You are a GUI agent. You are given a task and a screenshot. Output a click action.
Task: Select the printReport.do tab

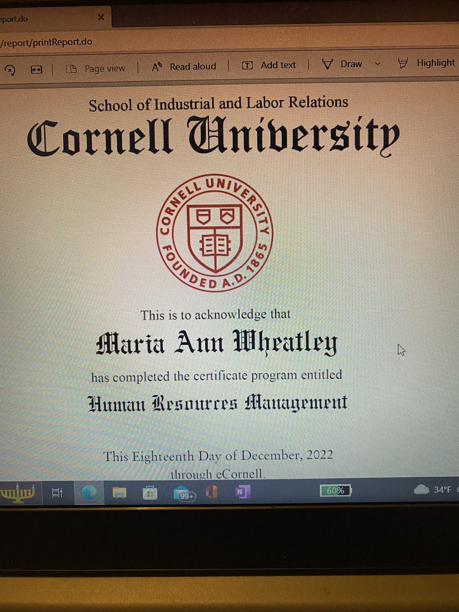point(54,18)
